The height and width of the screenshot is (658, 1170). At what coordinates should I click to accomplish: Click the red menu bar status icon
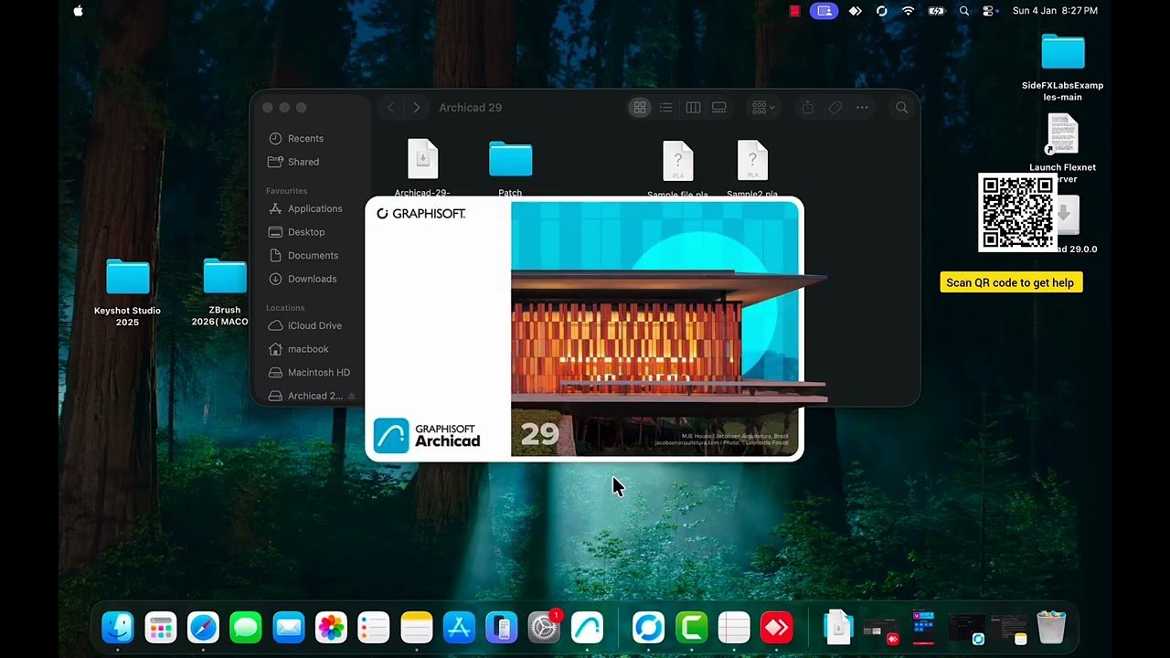coord(795,11)
